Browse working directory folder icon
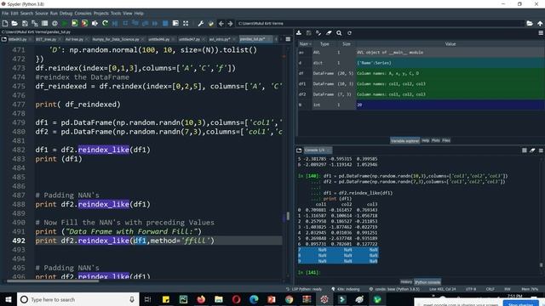Screen dimensions: 545x306 530,23
